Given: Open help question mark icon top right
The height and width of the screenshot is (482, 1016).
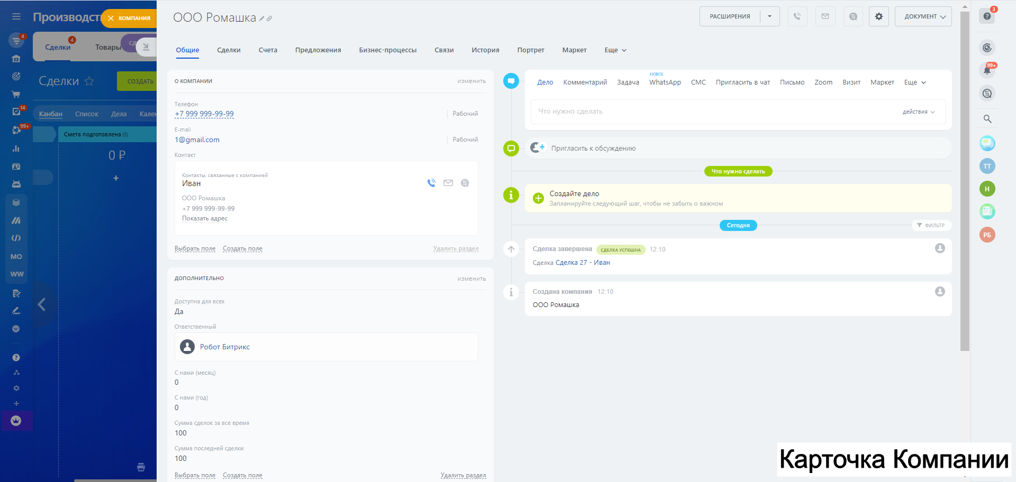Looking at the screenshot, I should pos(987,16).
